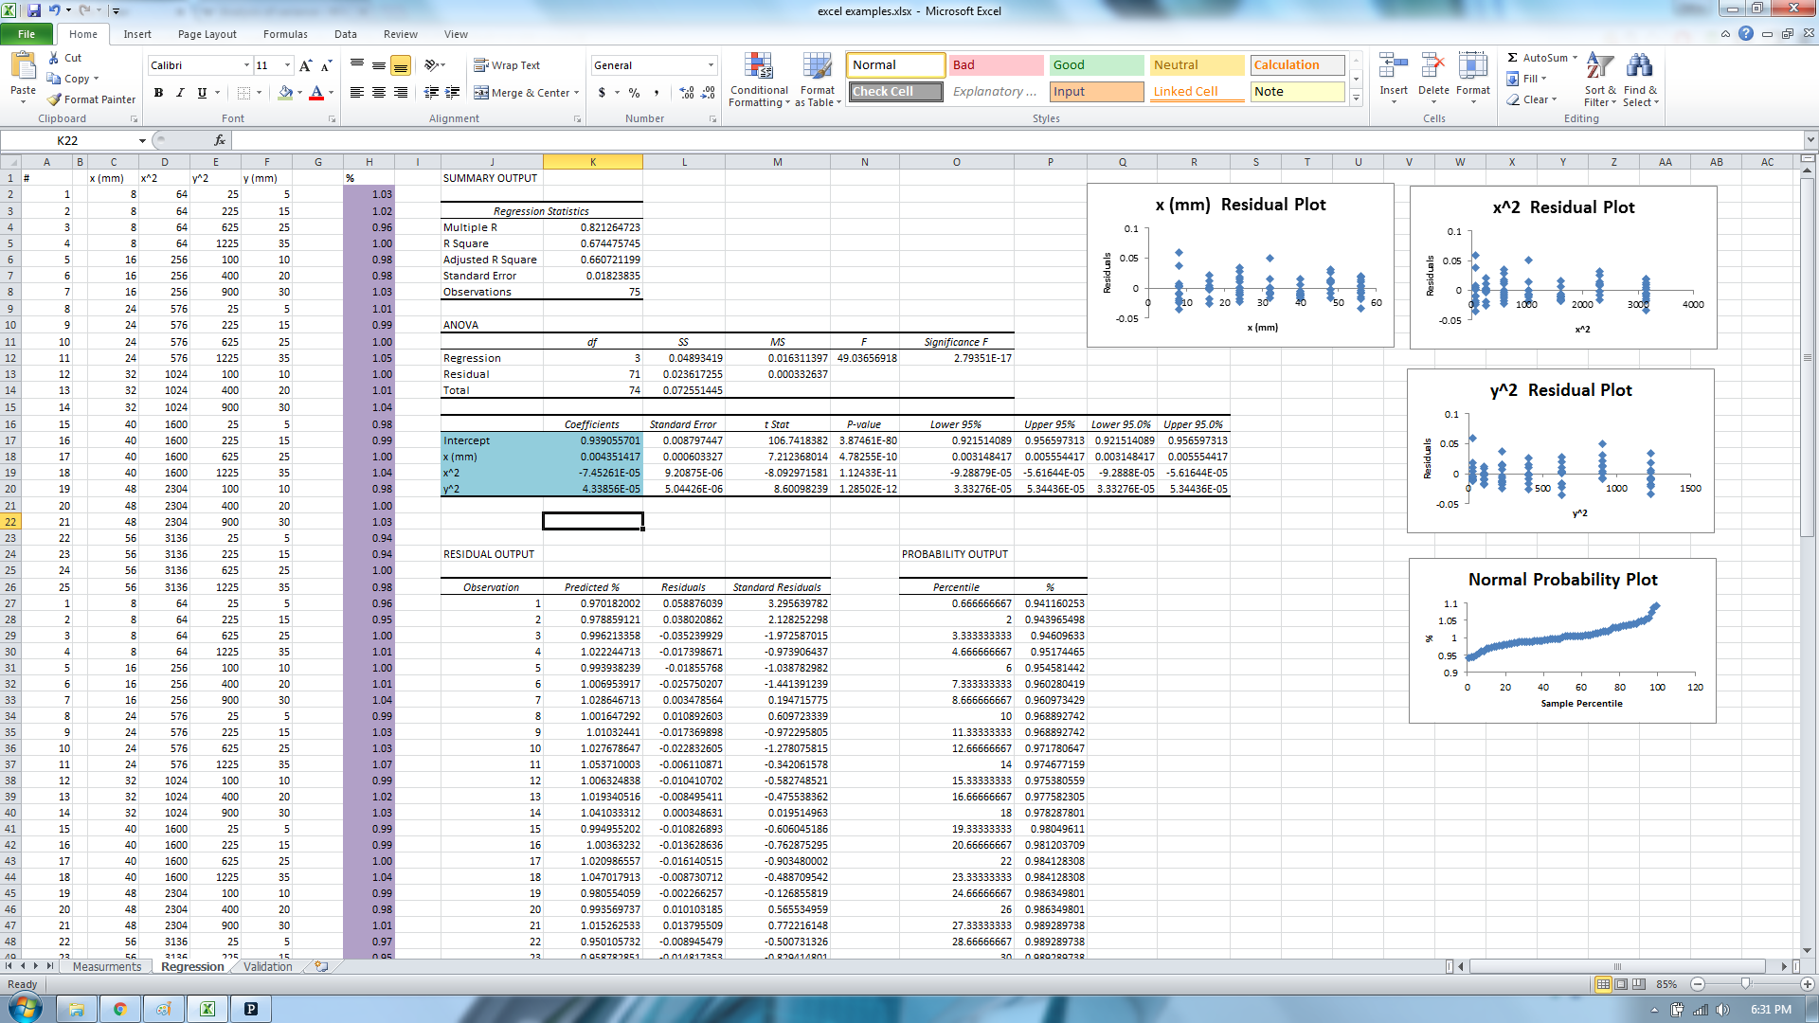The image size is (1819, 1023).
Task: Expand fill color options arrow
Action: (299, 93)
